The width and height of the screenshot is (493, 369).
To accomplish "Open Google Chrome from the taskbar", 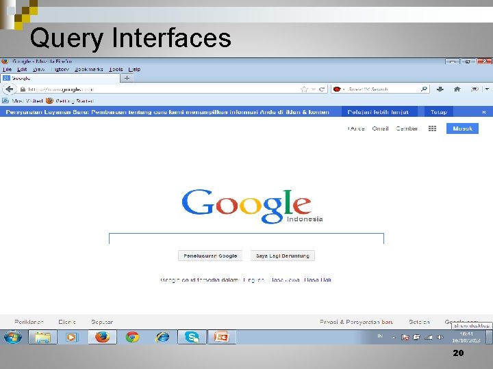I will (x=132, y=338).
